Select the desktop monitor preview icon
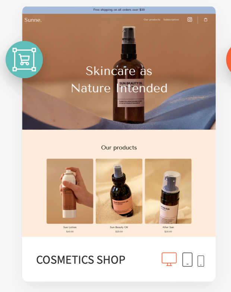Image resolution: width=231 pixels, height=292 pixels. point(169,259)
